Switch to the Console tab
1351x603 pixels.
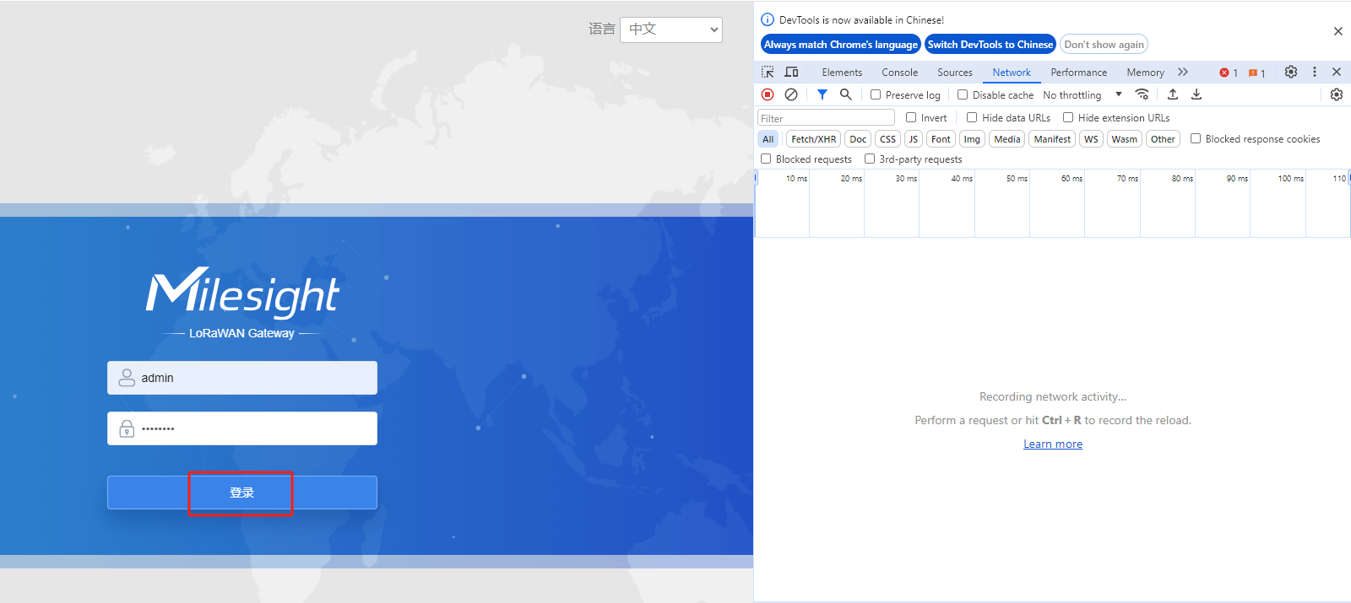[899, 73]
